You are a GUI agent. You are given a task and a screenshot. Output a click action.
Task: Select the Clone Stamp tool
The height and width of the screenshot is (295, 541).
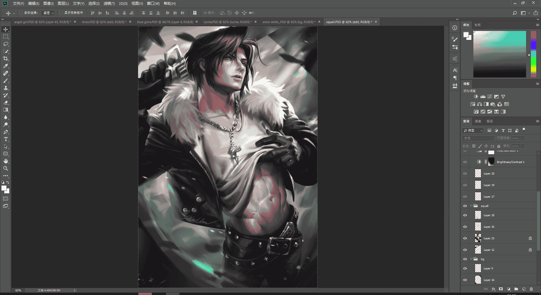(6, 88)
